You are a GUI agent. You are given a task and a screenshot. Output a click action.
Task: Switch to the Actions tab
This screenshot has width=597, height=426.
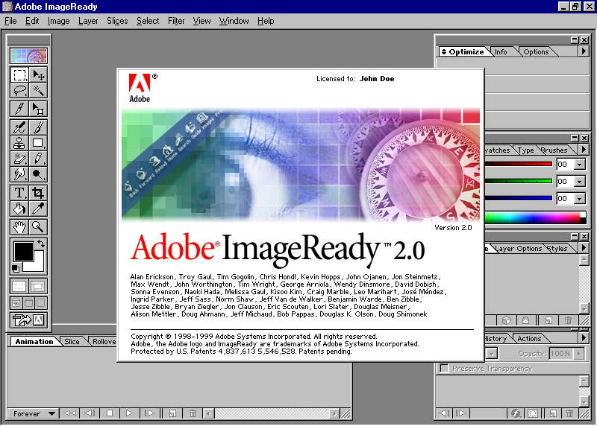tap(529, 338)
